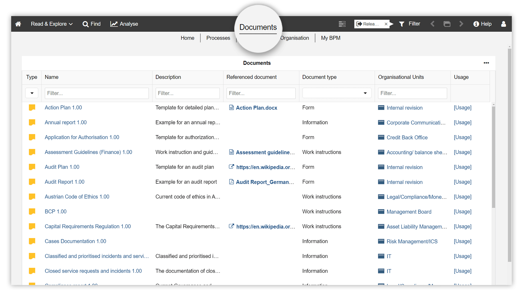
Task: Open the Document type filter dropdown
Action: pos(337,93)
